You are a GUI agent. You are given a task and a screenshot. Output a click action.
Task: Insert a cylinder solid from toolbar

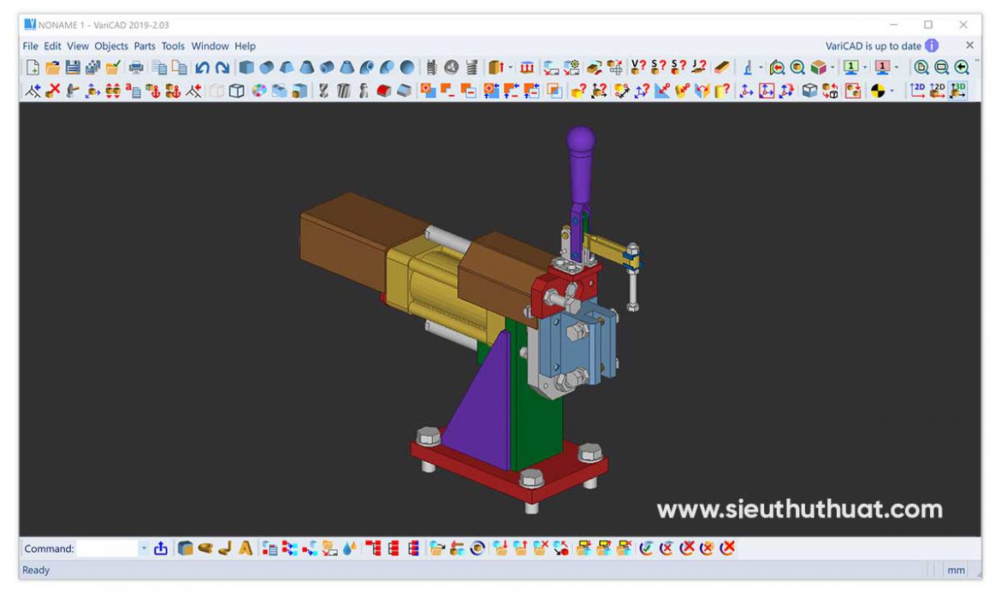(x=267, y=67)
